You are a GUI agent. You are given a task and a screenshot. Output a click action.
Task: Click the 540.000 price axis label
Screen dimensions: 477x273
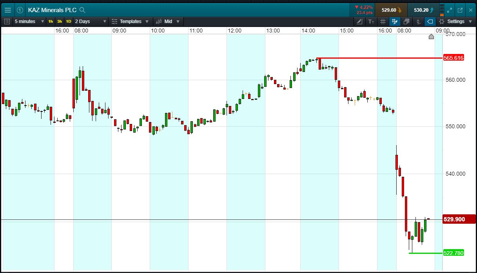455,174
